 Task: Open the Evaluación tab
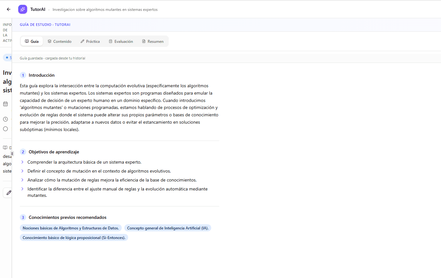pos(121,41)
